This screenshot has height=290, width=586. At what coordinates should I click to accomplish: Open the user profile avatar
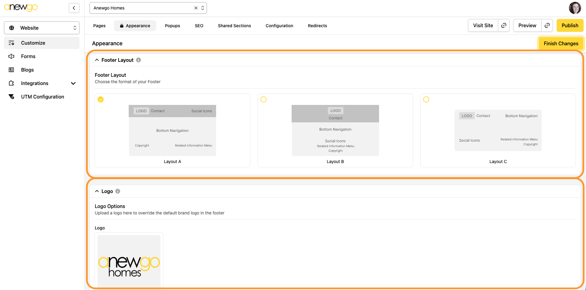coord(575,8)
